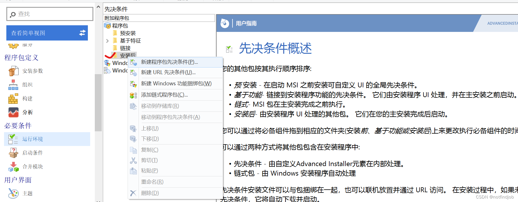Click the swap arrows icon on 查看简单视图

tap(82, 33)
